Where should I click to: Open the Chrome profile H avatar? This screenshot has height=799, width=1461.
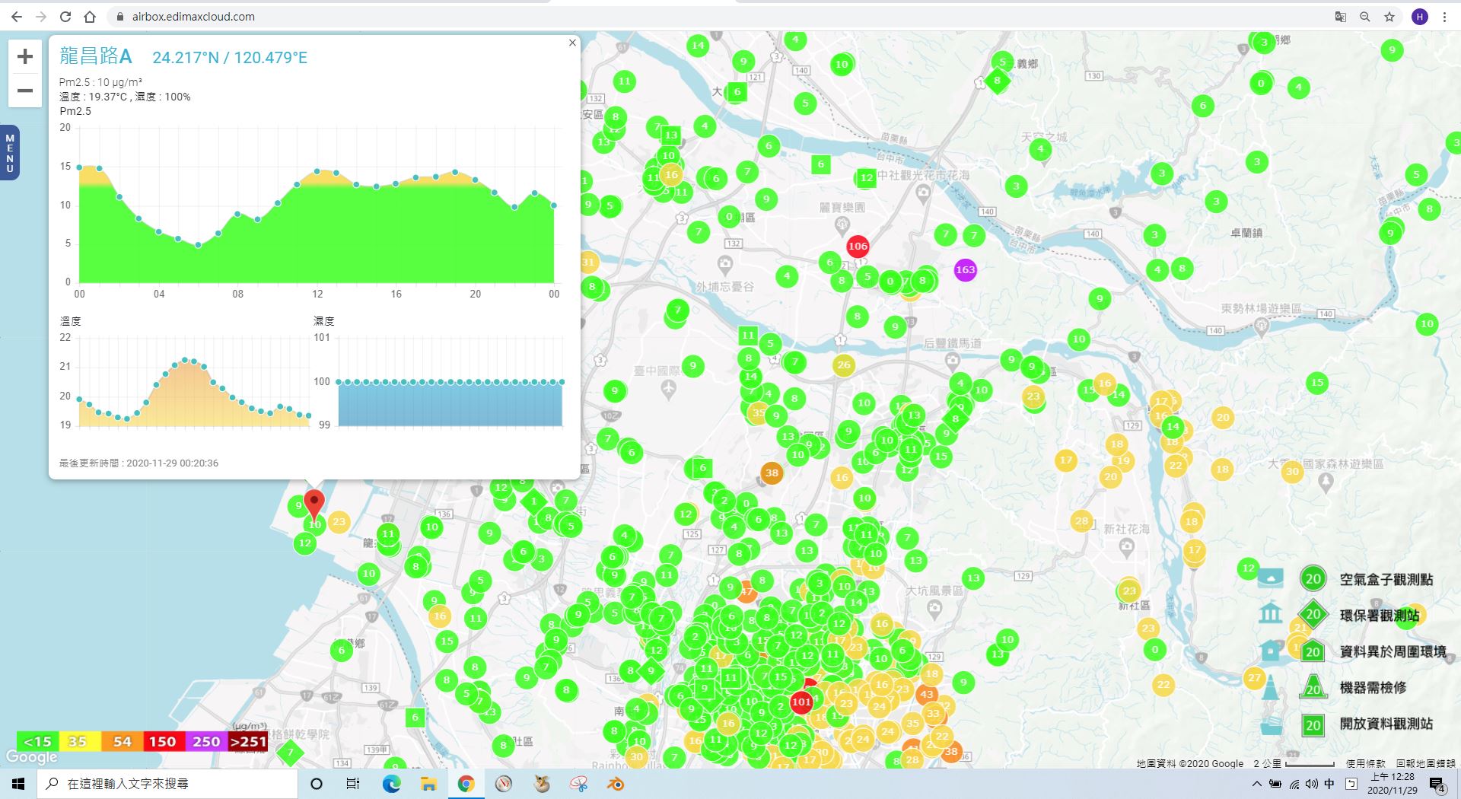pyautogui.click(x=1419, y=17)
